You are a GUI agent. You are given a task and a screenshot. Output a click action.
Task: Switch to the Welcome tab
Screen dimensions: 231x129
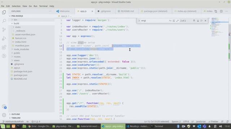[65, 11]
